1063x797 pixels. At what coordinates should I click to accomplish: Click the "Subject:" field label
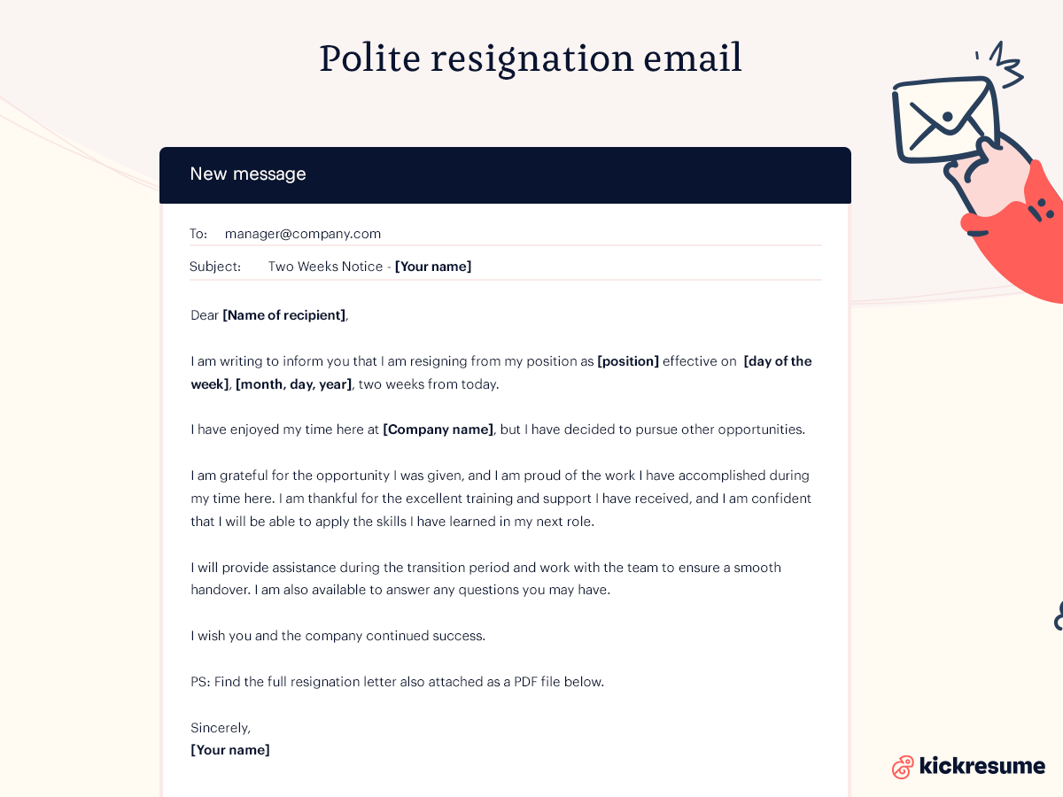coord(214,267)
